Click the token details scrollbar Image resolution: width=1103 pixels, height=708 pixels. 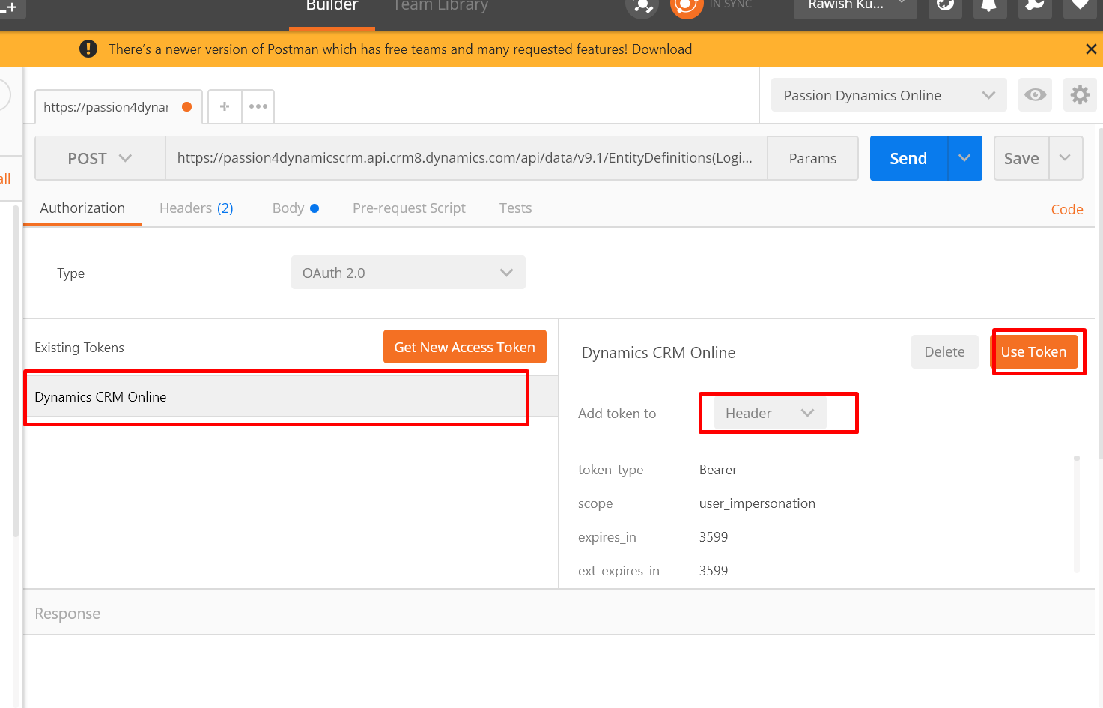click(x=1077, y=513)
